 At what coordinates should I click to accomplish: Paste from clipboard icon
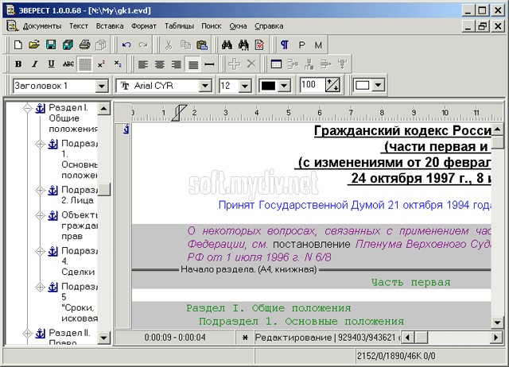pyautogui.click(x=202, y=44)
